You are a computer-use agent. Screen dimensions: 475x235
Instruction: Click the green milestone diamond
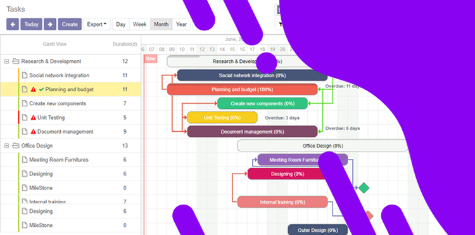364,188
